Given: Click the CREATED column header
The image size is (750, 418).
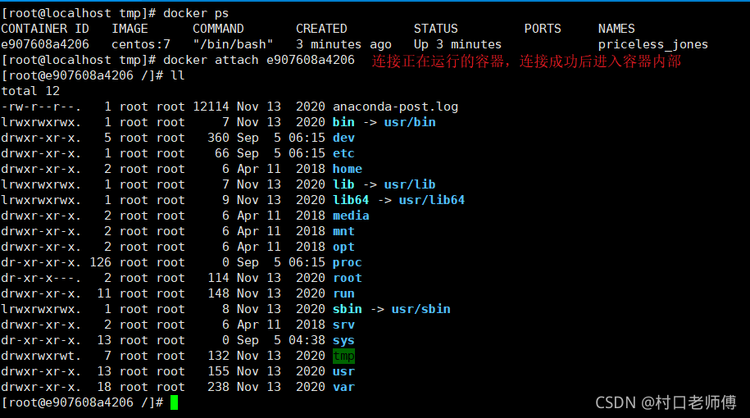Looking at the screenshot, I should click(x=321, y=29).
